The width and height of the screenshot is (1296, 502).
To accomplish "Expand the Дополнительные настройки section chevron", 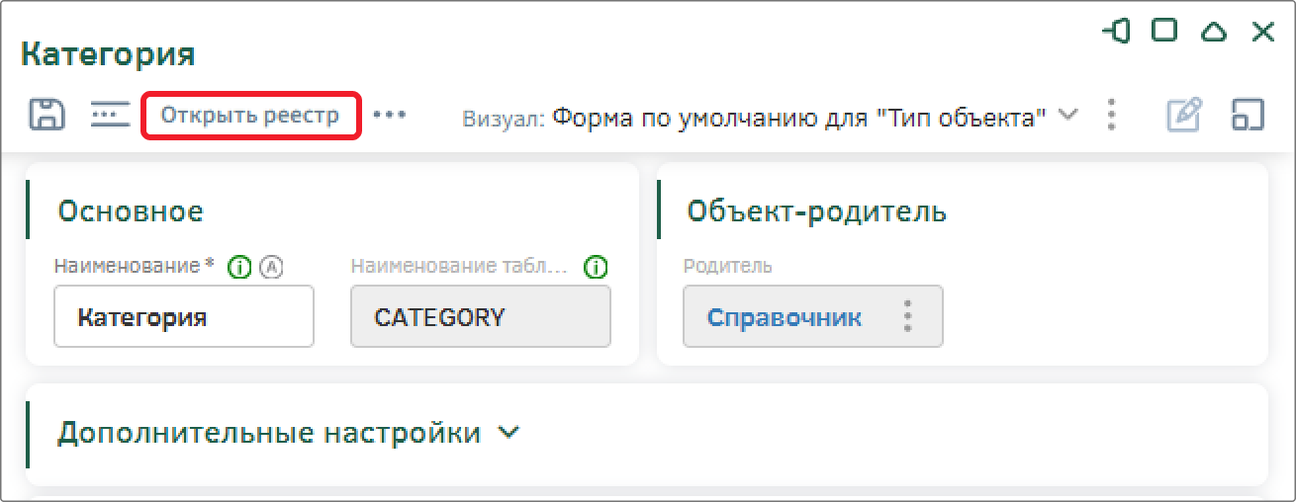I will tap(509, 433).
